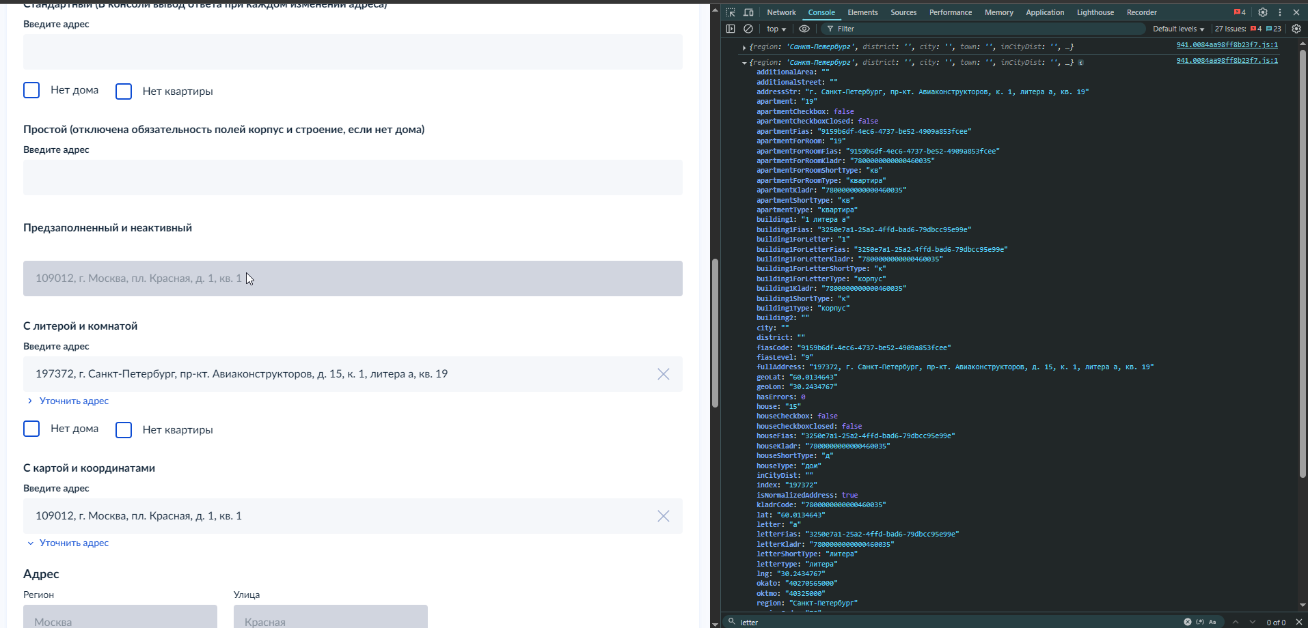Open second 941.0084aa98ff8b23f7.js:1 source link

[x=1227, y=61]
